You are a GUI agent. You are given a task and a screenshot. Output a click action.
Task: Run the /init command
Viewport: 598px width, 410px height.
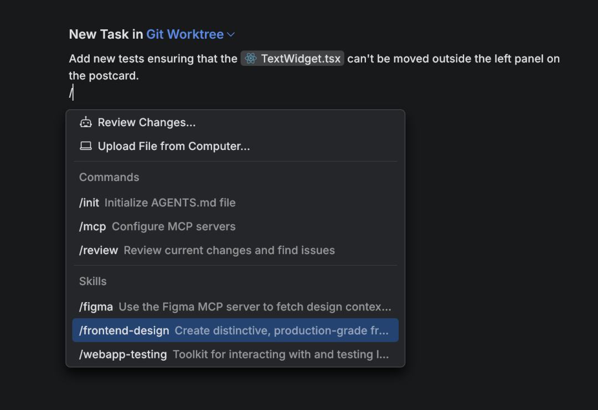pos(89,203)
